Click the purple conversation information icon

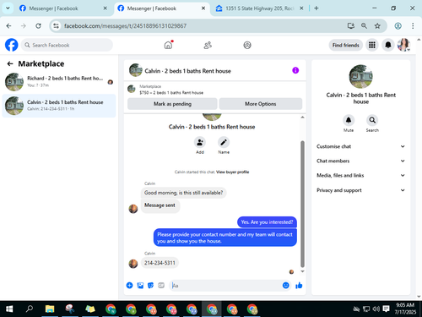pos(295,70)
